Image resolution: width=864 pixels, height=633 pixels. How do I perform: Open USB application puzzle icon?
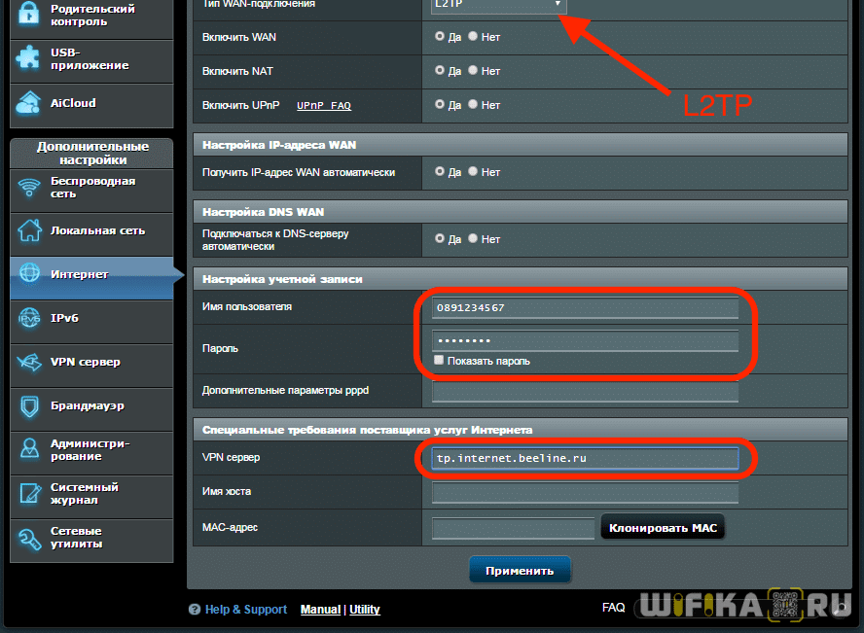(x=29, y=58)
